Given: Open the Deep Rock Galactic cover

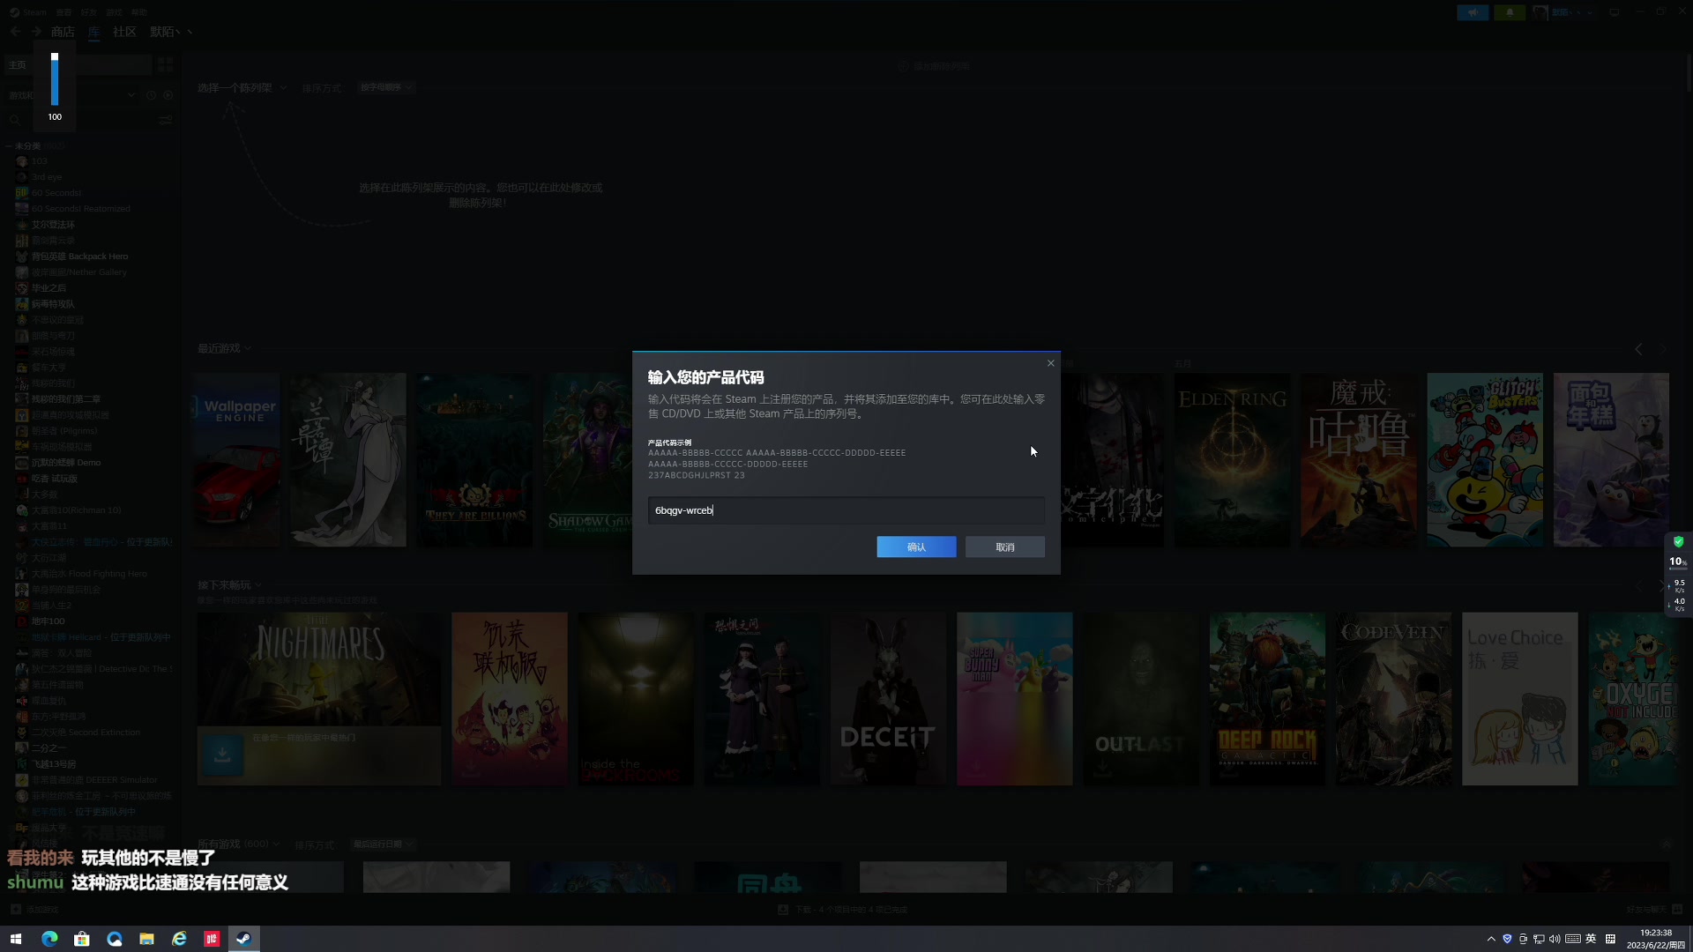Looking at the screenshot, I should pos(1267,699).
